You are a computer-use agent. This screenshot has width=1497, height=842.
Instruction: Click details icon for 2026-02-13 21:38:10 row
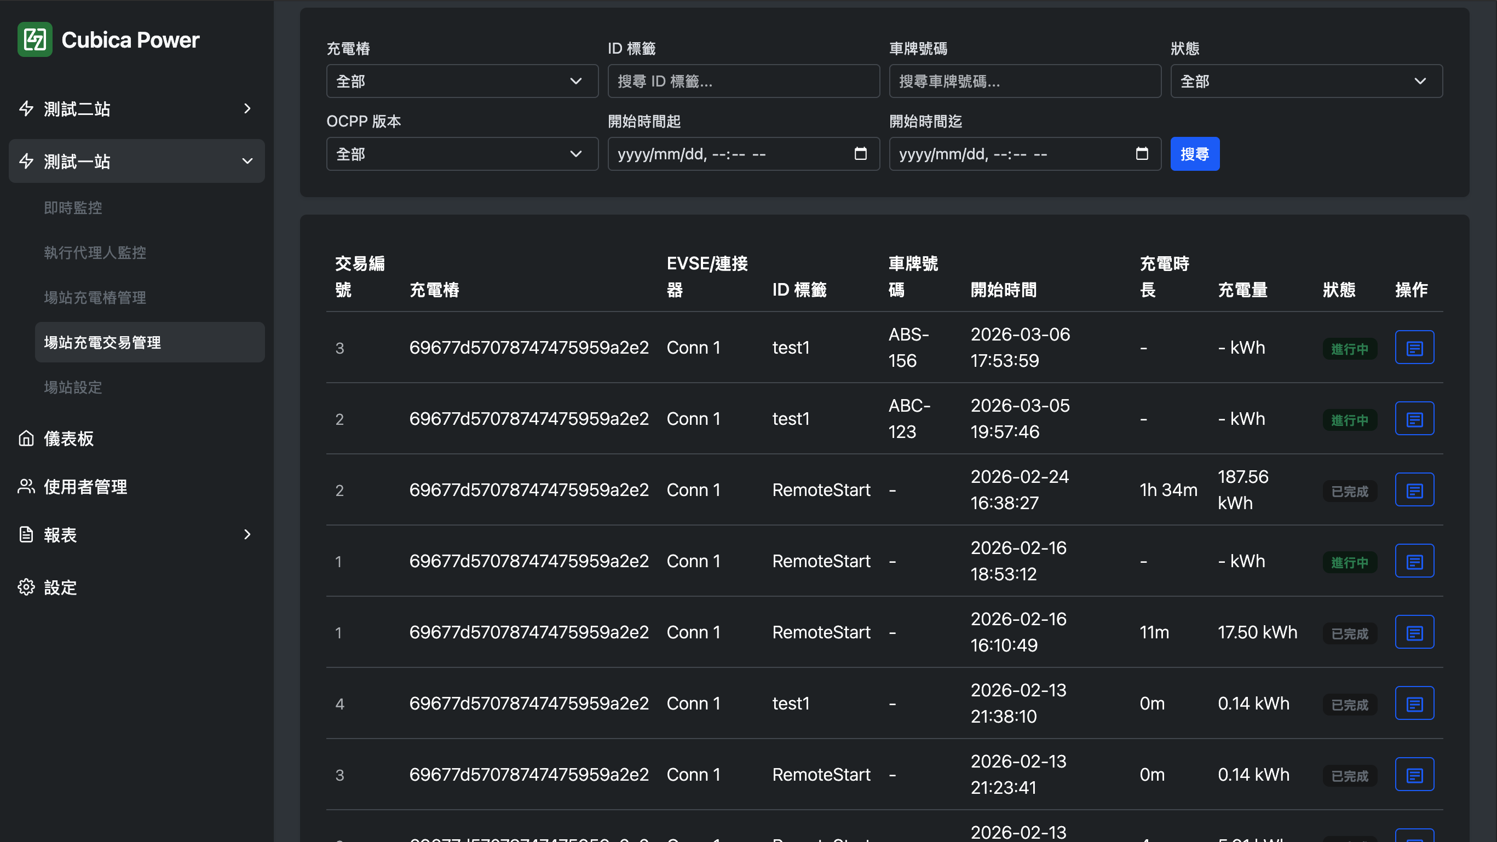point(1414,703)
